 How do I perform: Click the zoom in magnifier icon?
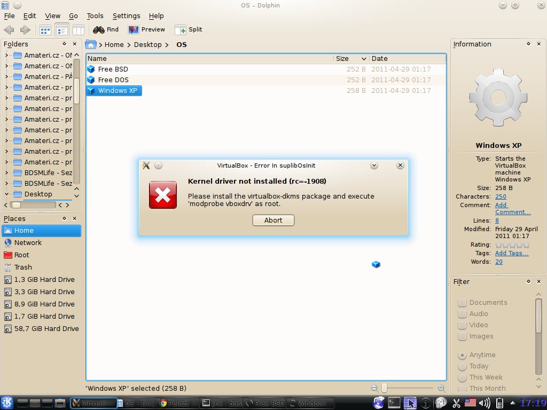click(441, 388)
